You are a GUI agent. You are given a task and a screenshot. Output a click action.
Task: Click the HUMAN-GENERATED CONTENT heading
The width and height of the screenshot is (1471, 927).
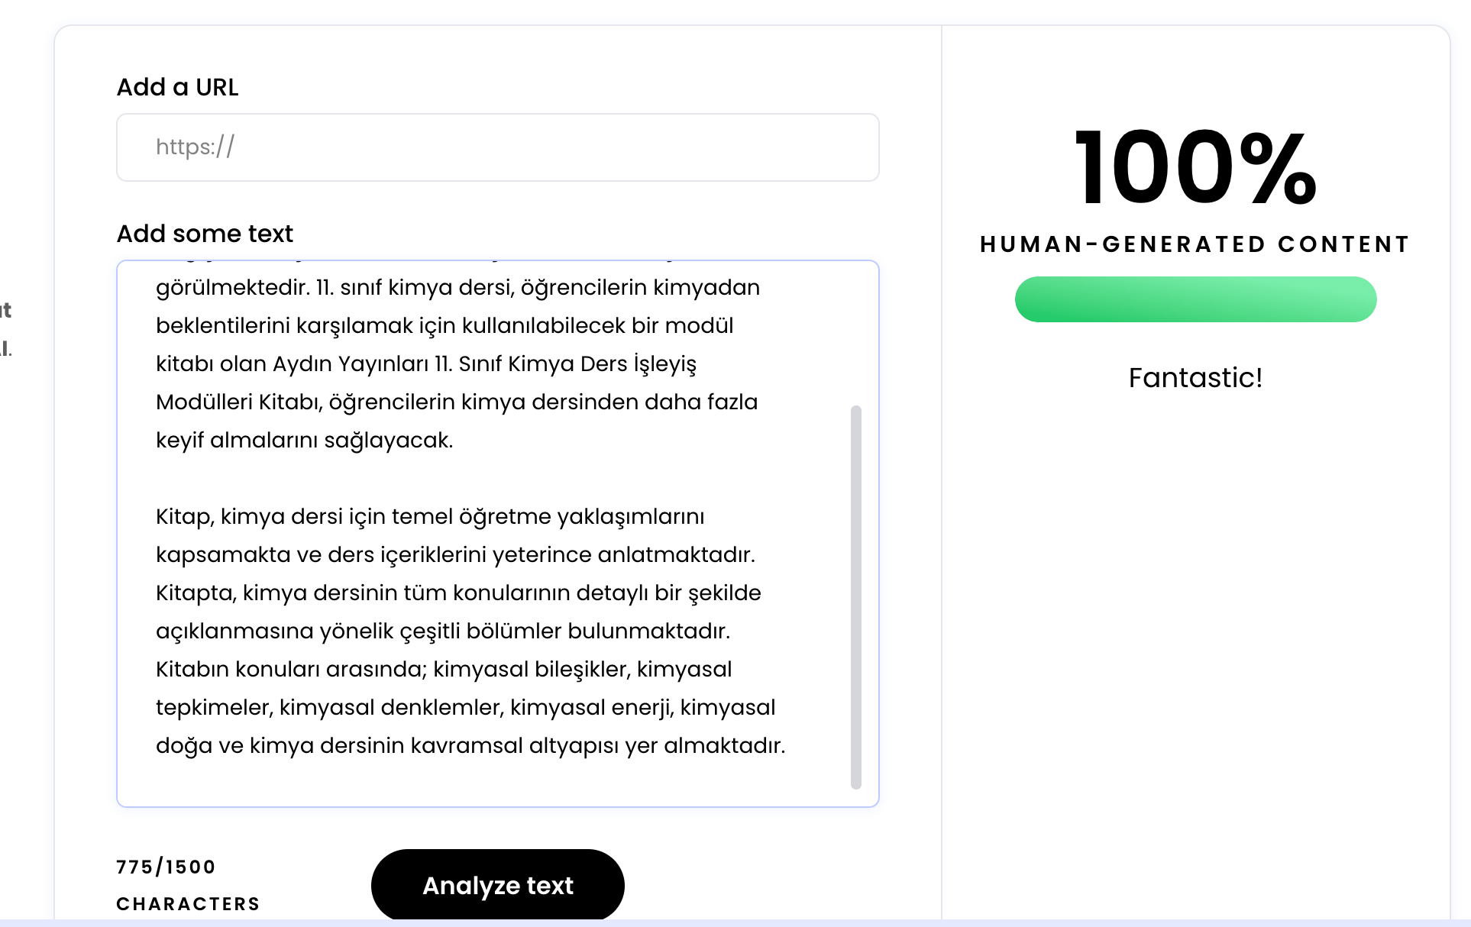tap(1195, 244)
